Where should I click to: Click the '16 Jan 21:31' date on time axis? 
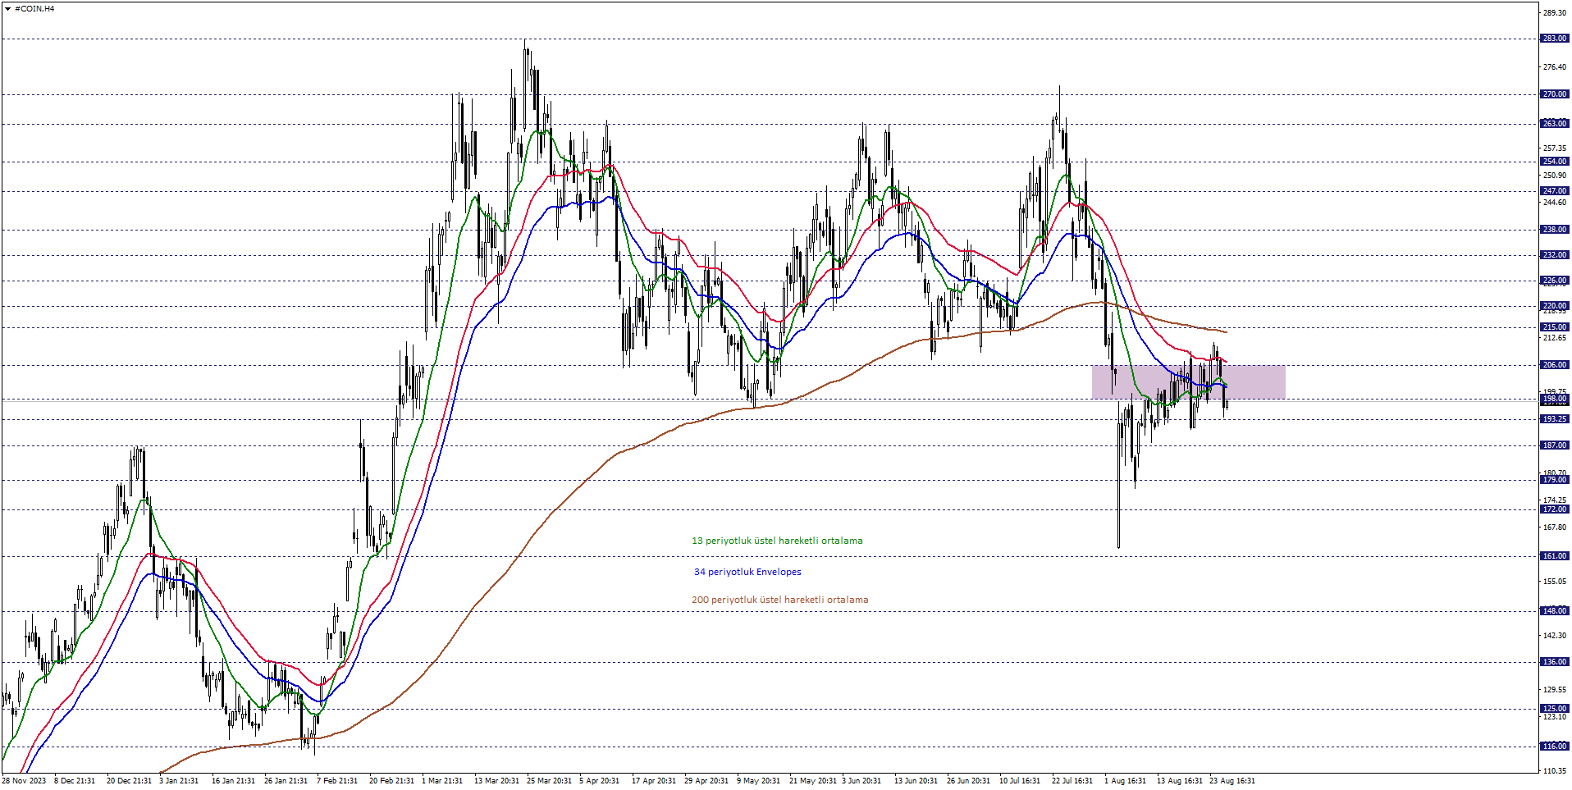[233, 781]
